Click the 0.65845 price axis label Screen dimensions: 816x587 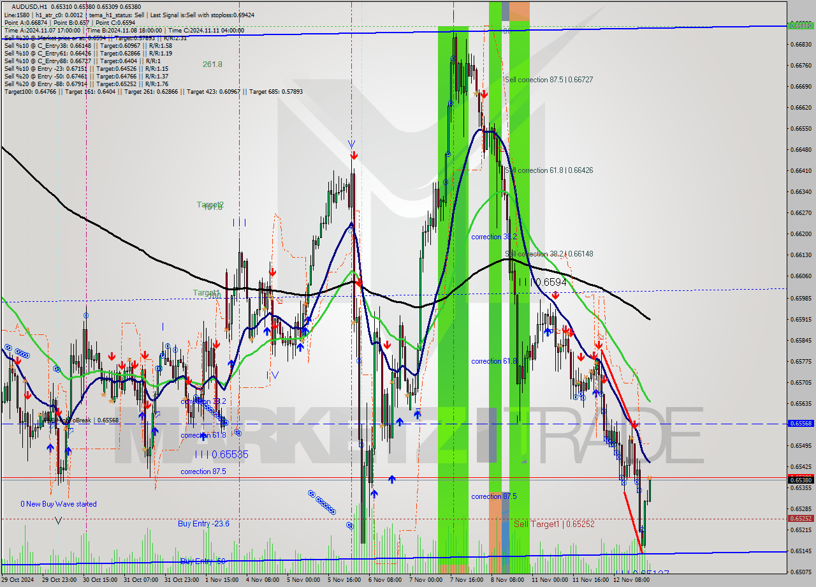pyautogui.click(x=801, y=340)
